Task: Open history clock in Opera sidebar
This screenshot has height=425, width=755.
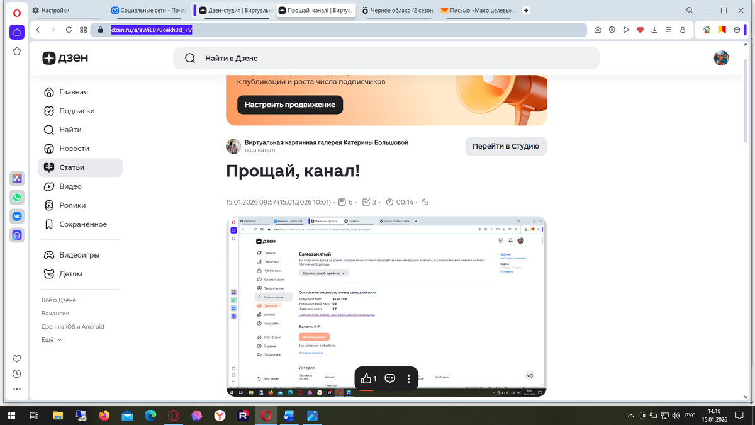Action: coord(17,373)
